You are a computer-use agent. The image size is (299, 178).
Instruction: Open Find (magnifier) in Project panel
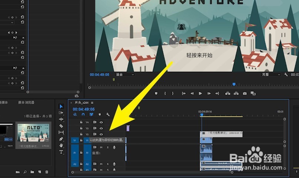(x=25, y=172)
